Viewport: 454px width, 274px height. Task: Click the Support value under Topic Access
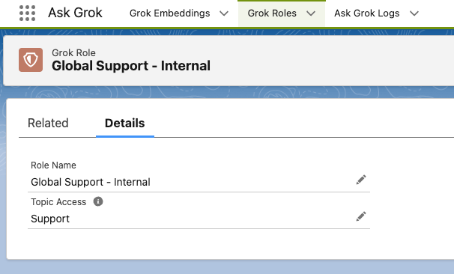click(50, 219)
